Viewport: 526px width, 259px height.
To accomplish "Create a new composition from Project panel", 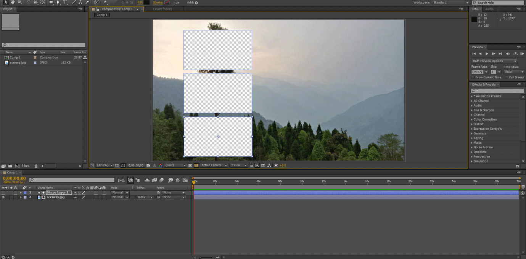I will pyautogui.click(x=17, y=166).
